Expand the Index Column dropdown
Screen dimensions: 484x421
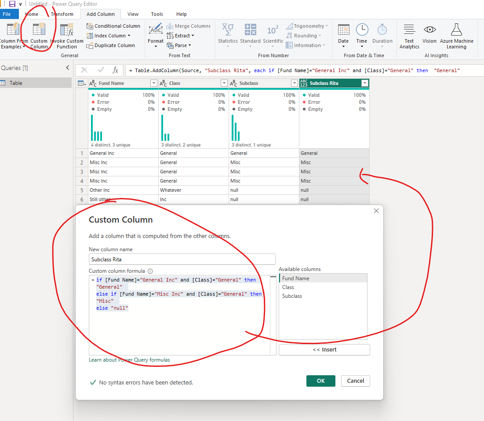click(x=129, y=36)
